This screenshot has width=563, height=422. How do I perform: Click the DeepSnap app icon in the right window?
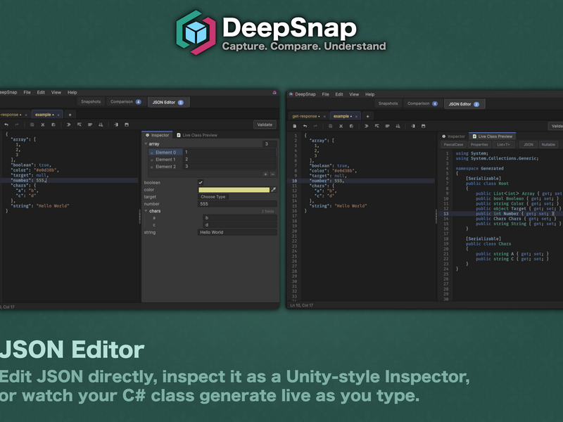pyautogui.click(x=291, y=94)
